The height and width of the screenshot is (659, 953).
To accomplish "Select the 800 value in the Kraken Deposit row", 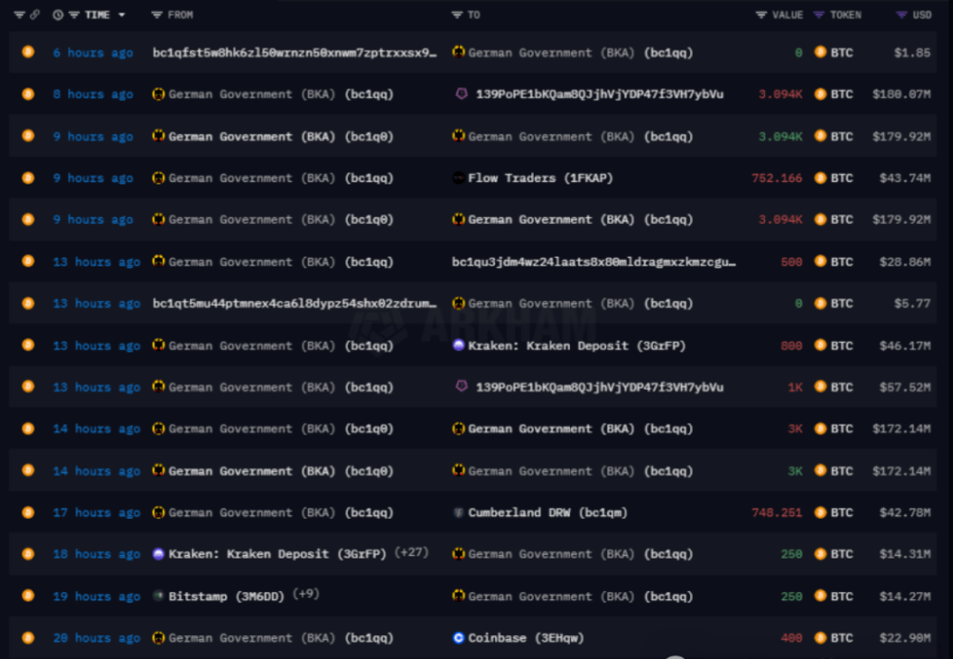I will coord(792,346).
